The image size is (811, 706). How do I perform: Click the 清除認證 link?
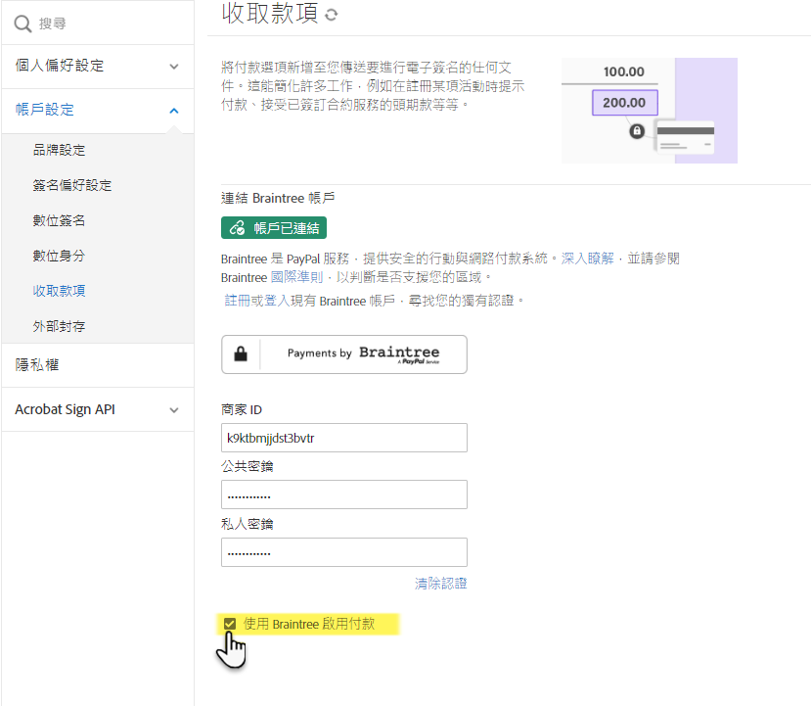tap(440, 584)
